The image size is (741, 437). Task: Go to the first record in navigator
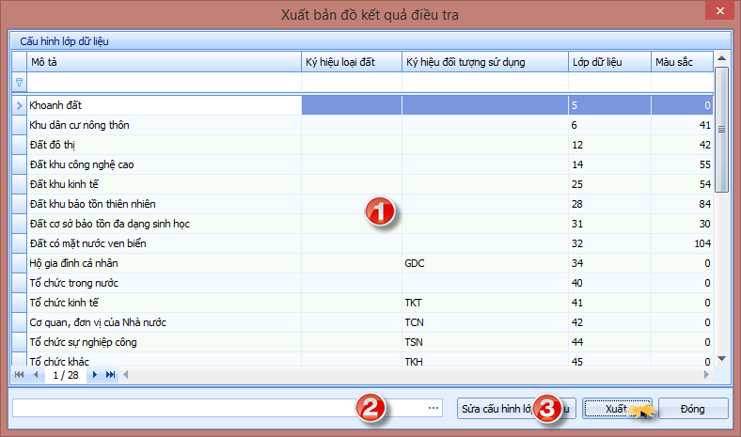pyautogui.click(x=21, y=374)
